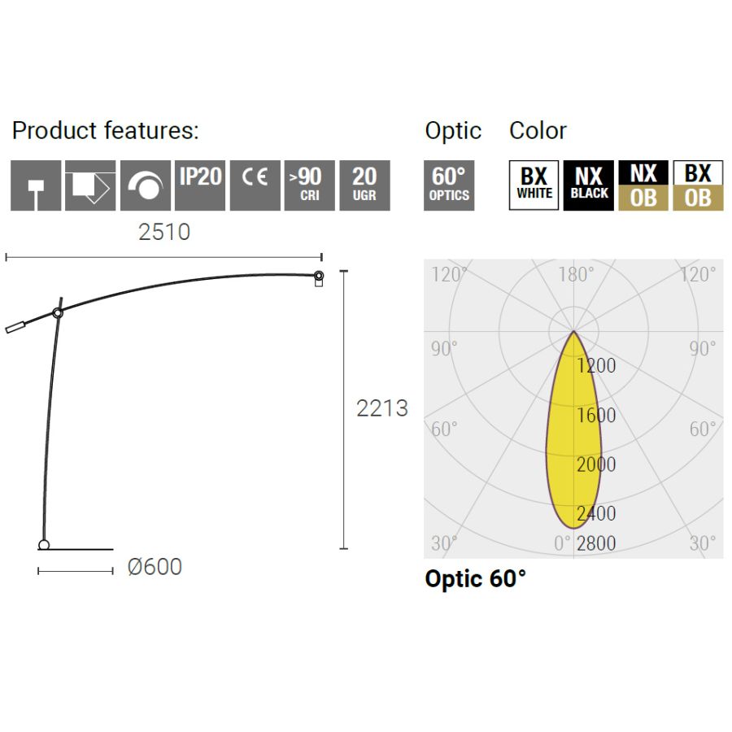Choose the NX Black color swatch
This screenshot has height=732, width=732.
[x=589, y=185]
